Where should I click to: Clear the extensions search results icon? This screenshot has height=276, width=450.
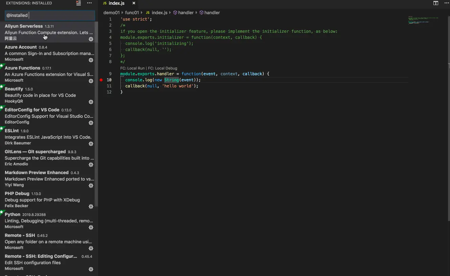pyautogui.click(x=78, y=3)
